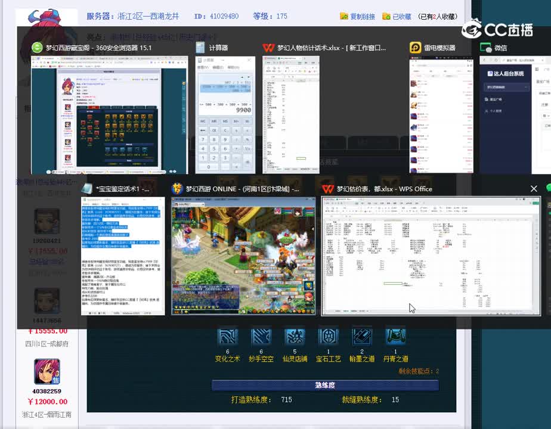Viewport: 551px width, 429px height.
Task: Click the price ¥15555.00
Action: 48,331
